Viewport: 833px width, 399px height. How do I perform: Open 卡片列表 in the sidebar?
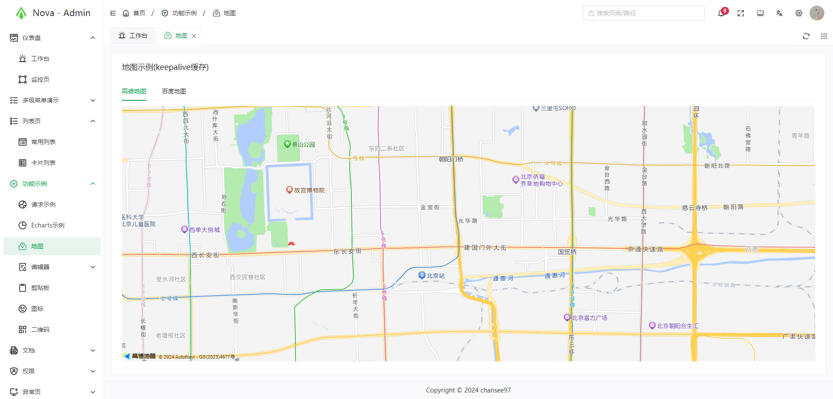pos(52,163)
